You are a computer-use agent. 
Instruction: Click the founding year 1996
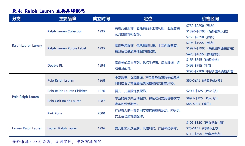pos(101,128)
